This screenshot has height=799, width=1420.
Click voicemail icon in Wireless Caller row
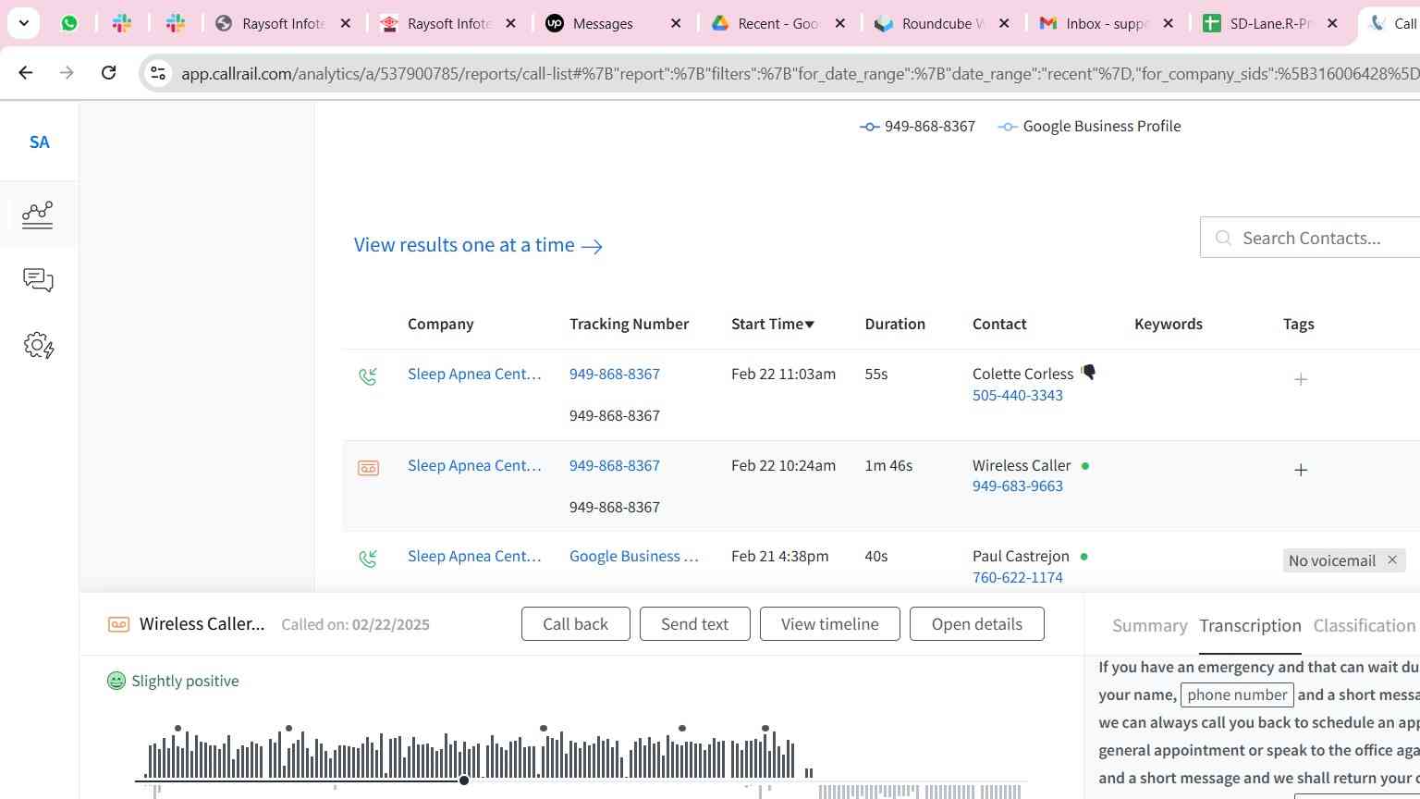[368, 468]
